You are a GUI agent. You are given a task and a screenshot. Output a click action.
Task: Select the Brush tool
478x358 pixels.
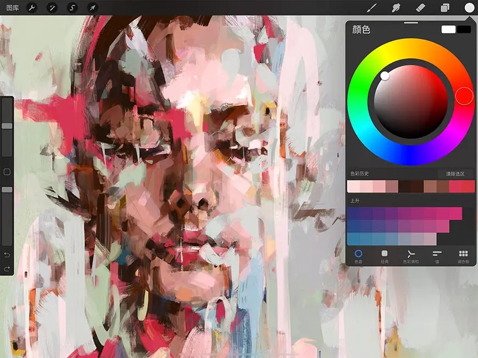(372, 8)
